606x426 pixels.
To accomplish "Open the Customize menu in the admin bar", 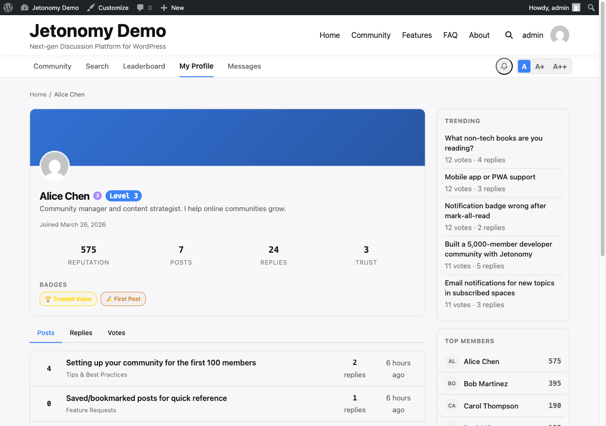I will pyautogui.click(x=107, y=7).
